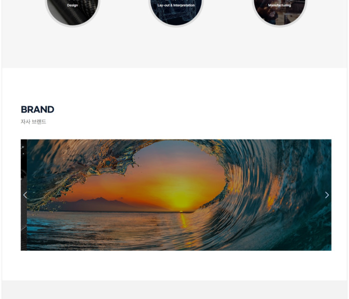Click the "Design" text label
Image resolution: width=349 pixels, height=299 pixels.
[73, 5]
